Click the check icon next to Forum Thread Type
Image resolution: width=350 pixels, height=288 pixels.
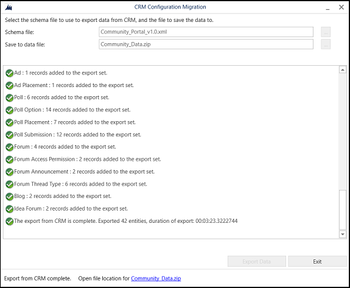[10, 184]
